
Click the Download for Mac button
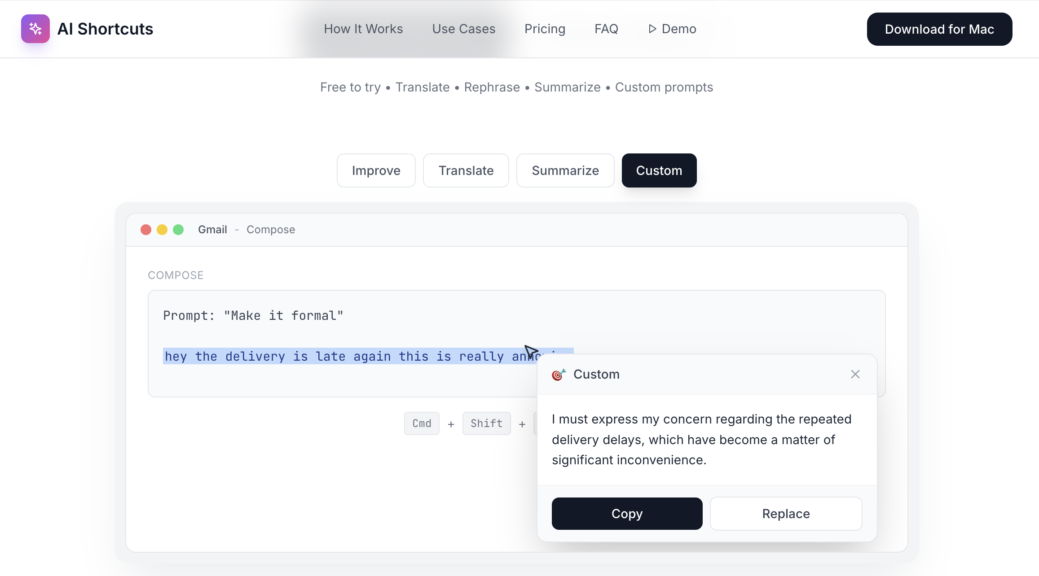click(x=939, y=29)
